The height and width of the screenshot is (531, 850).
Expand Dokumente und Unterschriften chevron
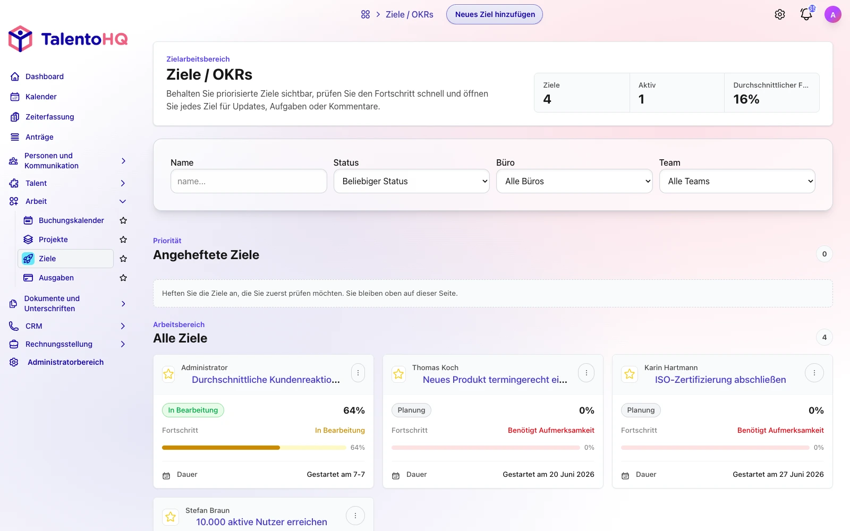[123, 304]
